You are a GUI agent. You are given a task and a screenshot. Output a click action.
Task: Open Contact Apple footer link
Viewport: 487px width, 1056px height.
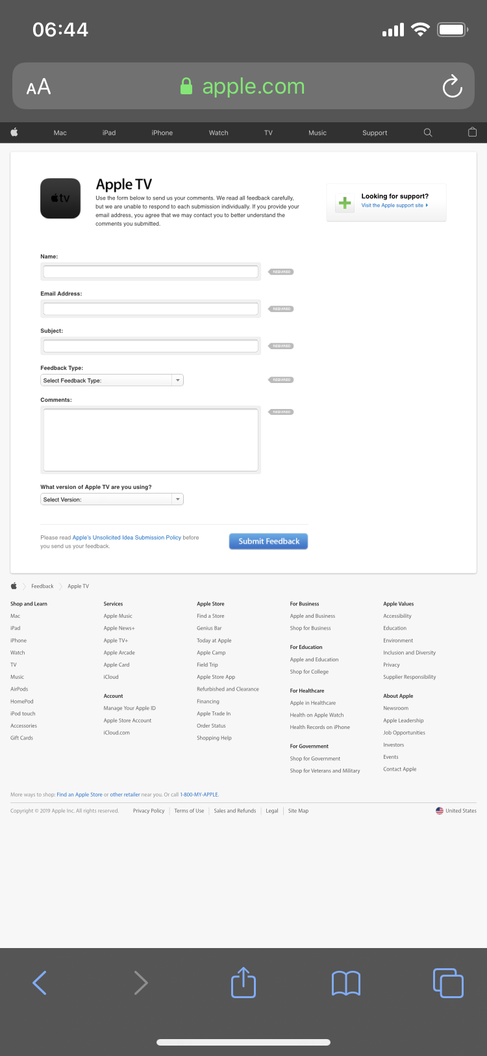click(399, 769)
